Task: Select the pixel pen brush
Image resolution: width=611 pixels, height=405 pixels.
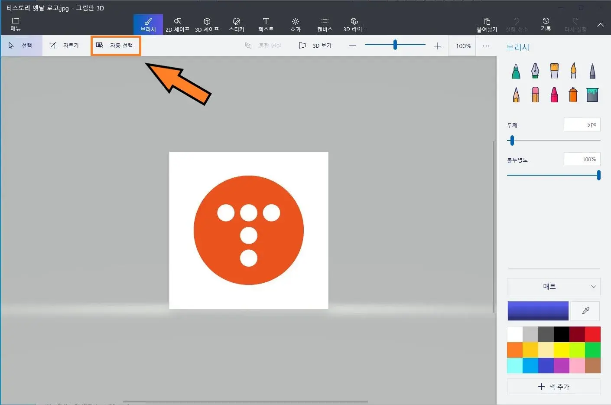Action: click(592, 71)
